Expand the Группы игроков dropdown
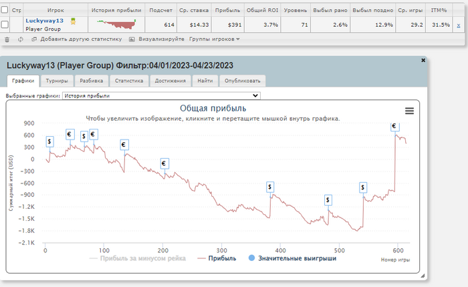The image size is (468, 287). point(215,39)
